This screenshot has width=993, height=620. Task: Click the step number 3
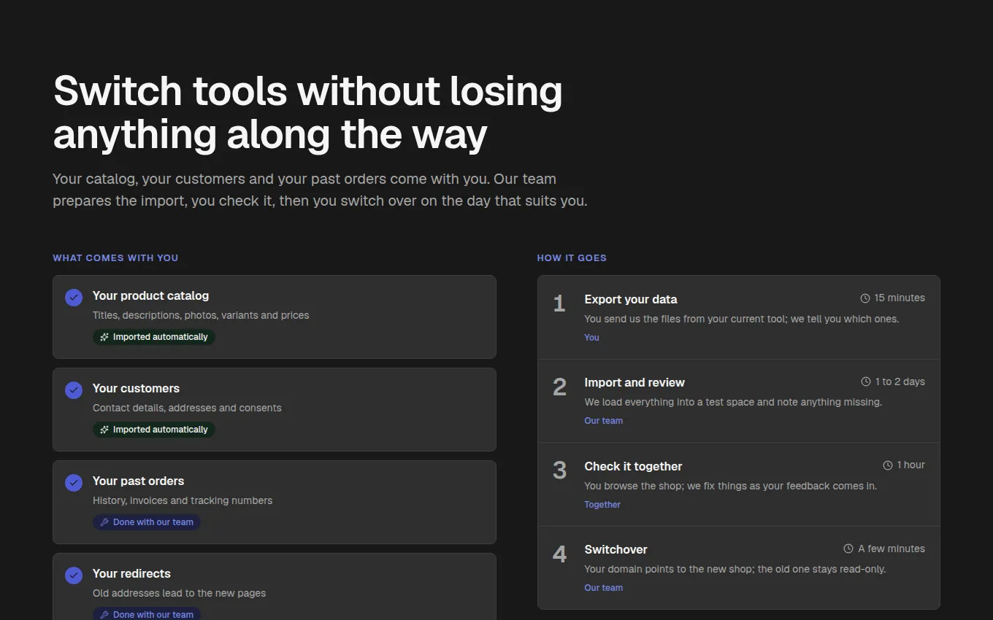click(559, 470)
